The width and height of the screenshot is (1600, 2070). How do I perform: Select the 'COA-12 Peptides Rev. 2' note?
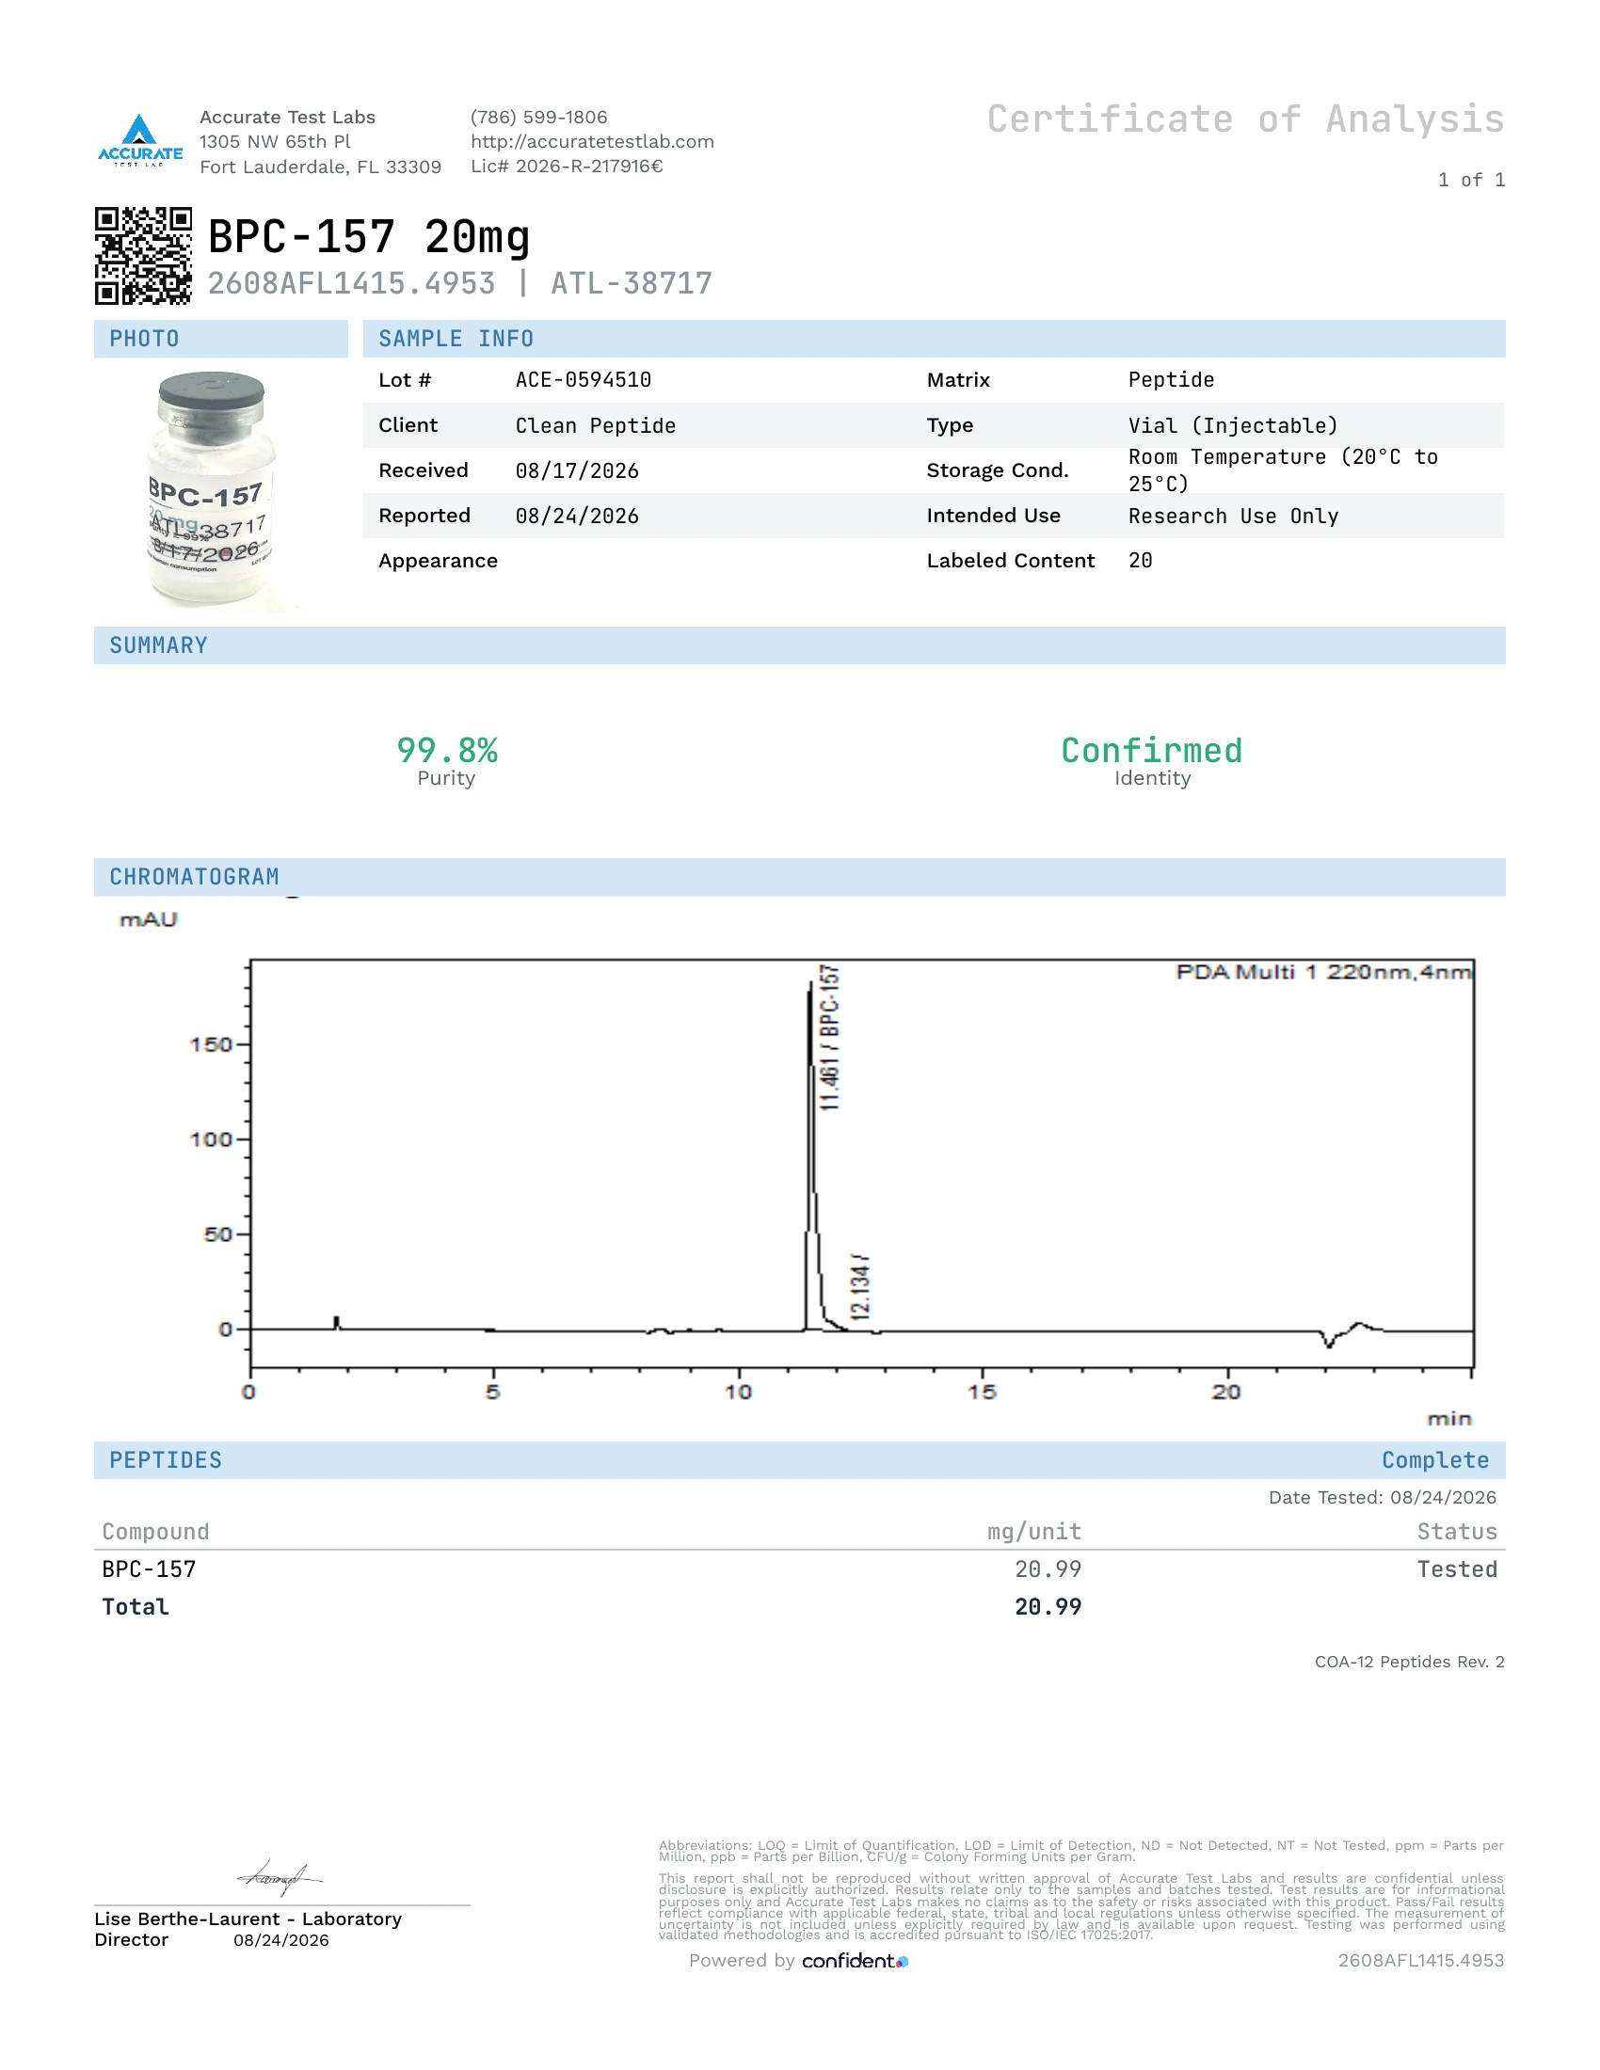[x=1410, y=1662]
